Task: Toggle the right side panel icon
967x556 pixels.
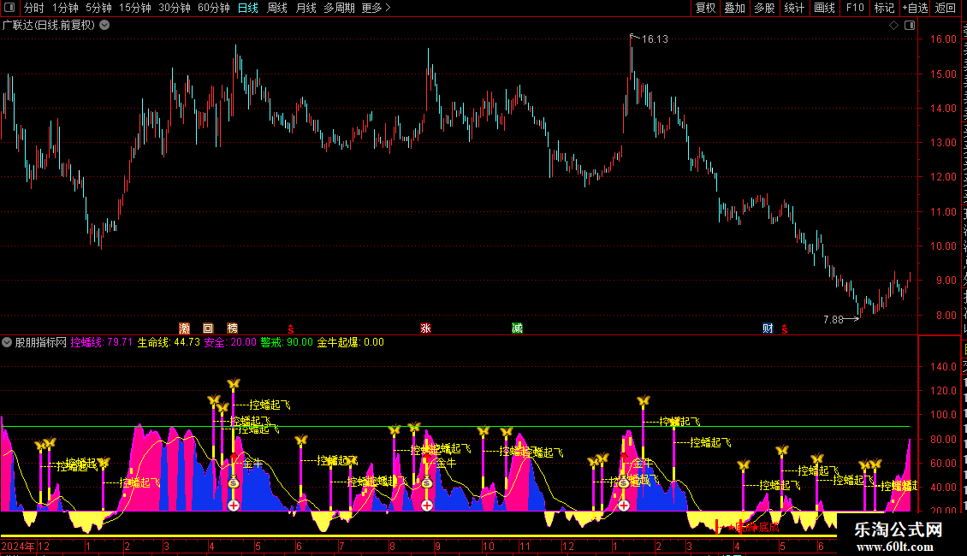Action: click(910, 26)
